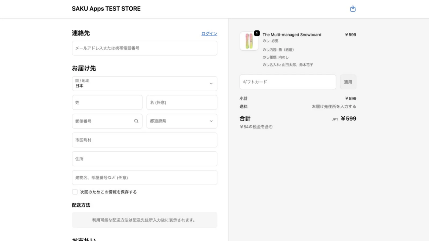Focus the ギフトカード input box

tap(287, 82)
